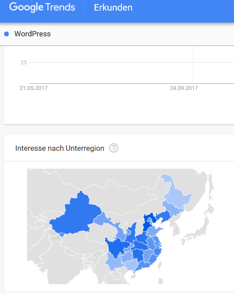The height and width of the screenshot is (294, 234).
Task: Click the Interesse nach Unterregion heading
Action: pyautogui.click(x=60, y=148)
